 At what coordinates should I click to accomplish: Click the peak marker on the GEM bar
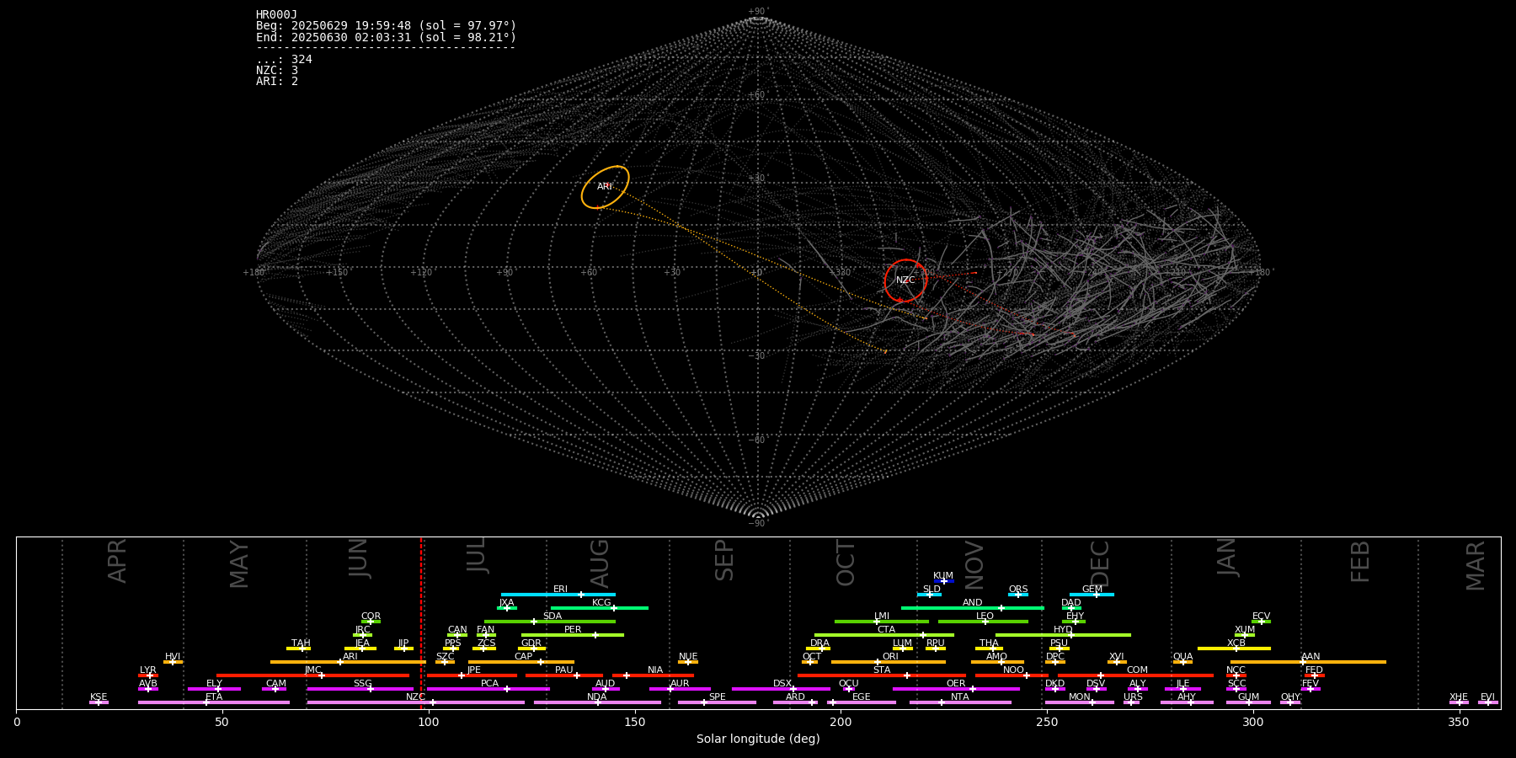coord(1096,595)
